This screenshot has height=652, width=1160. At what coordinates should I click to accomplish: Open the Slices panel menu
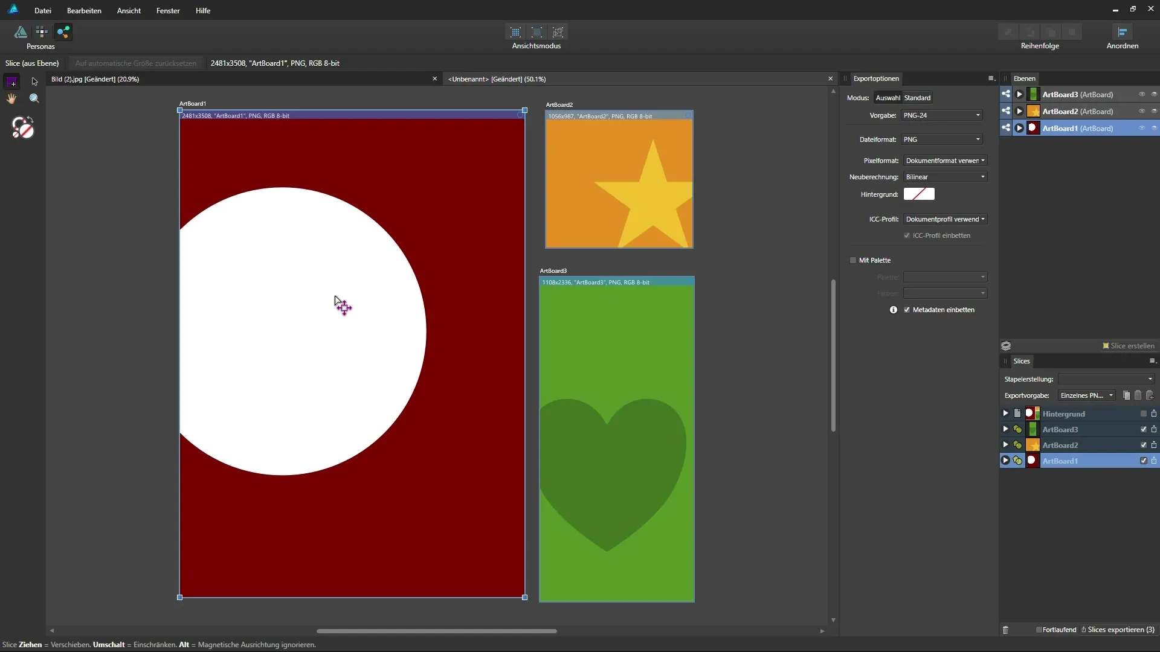1152,361
